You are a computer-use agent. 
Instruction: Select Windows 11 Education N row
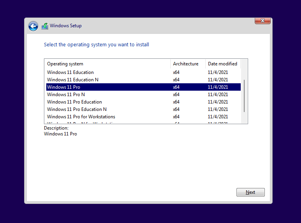pyautogui.click(x=143, y=80)
